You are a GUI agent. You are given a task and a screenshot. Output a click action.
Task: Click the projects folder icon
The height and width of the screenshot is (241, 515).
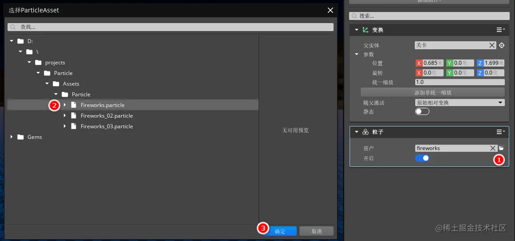(39, 63)
